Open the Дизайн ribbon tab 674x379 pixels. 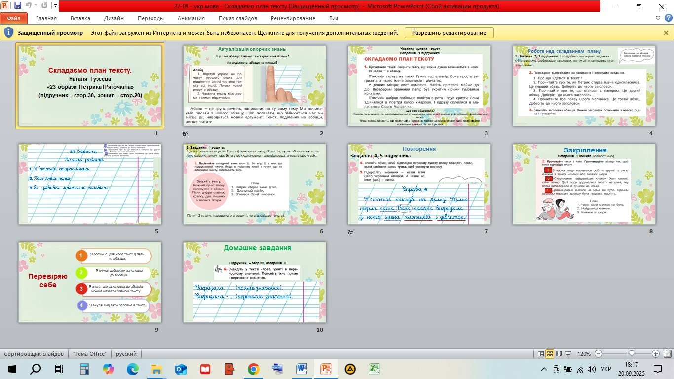click(x=113, y=18)
